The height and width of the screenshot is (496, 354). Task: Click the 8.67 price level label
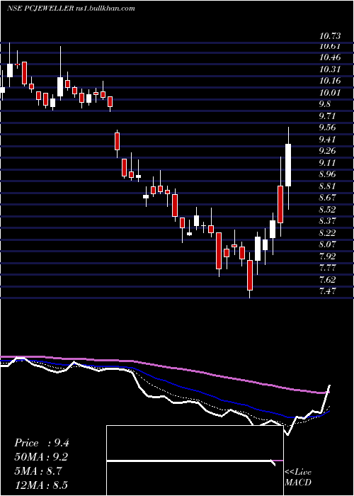click(328, 198)
